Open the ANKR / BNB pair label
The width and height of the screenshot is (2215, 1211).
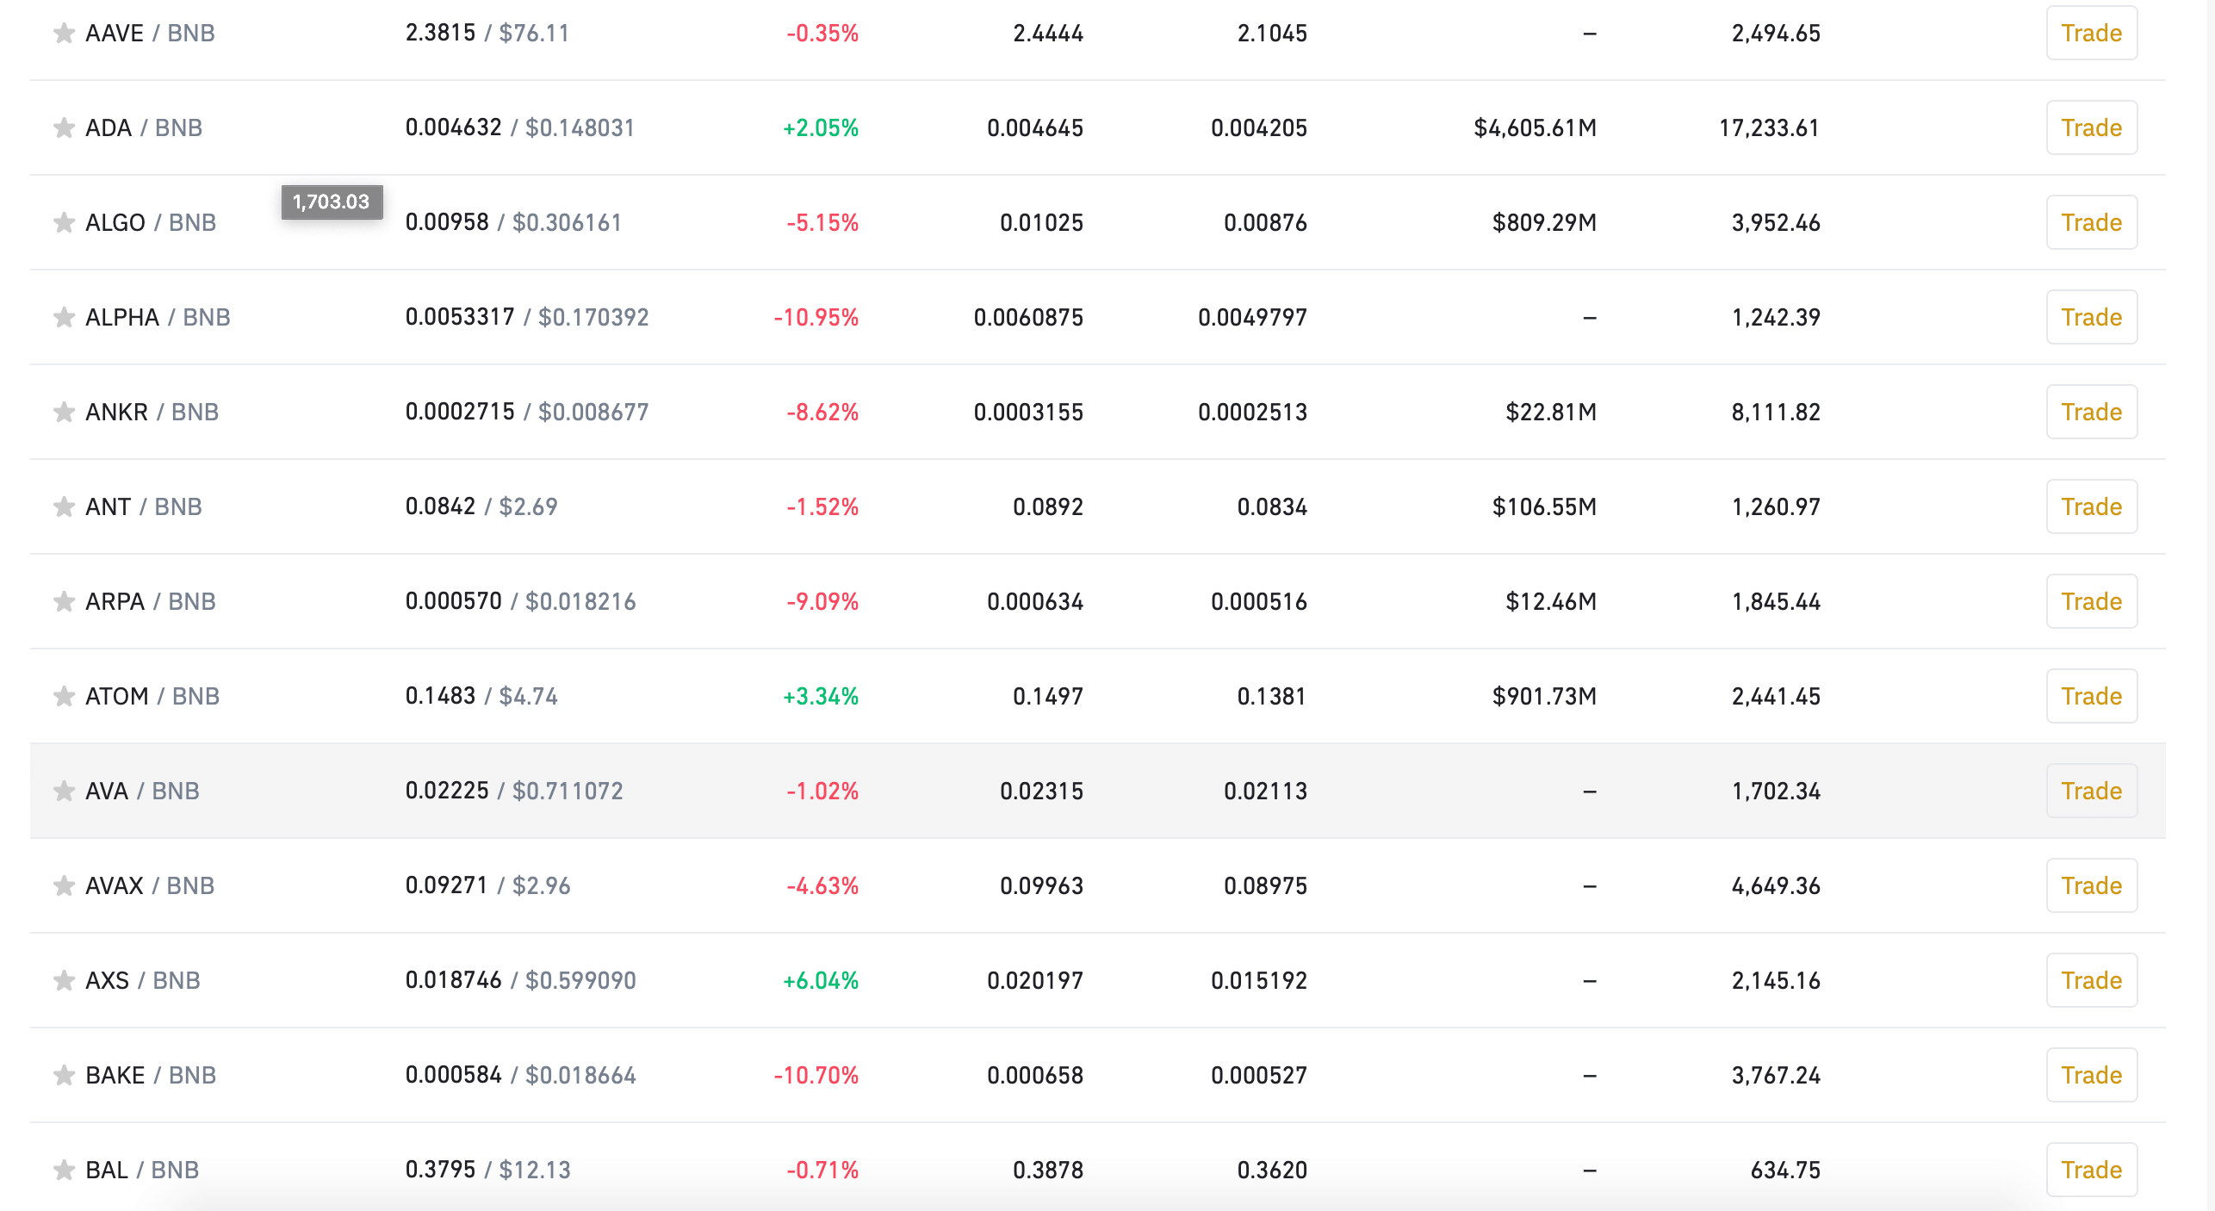152,413
